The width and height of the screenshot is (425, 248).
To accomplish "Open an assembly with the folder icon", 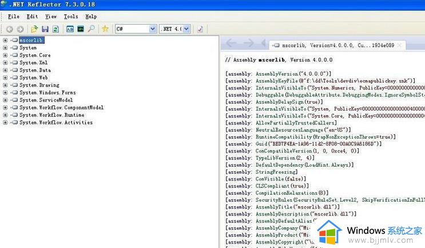I will pos(34,29).
